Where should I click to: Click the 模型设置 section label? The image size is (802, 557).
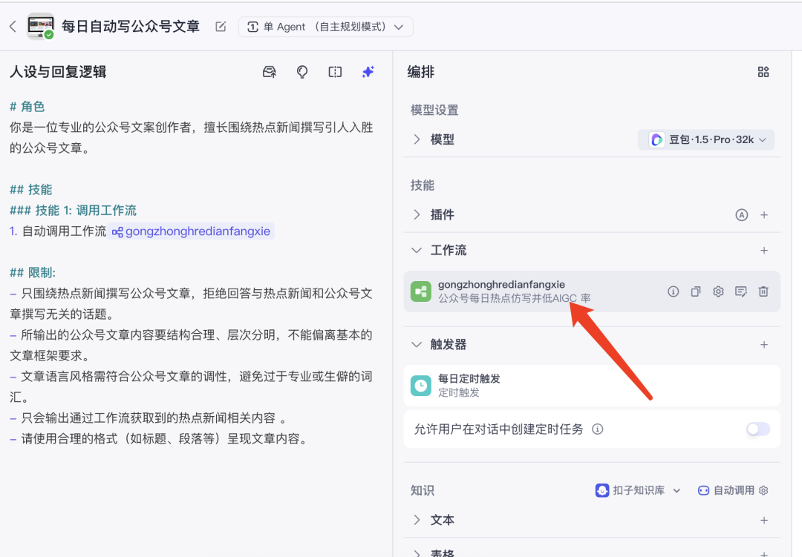[434, 111]
